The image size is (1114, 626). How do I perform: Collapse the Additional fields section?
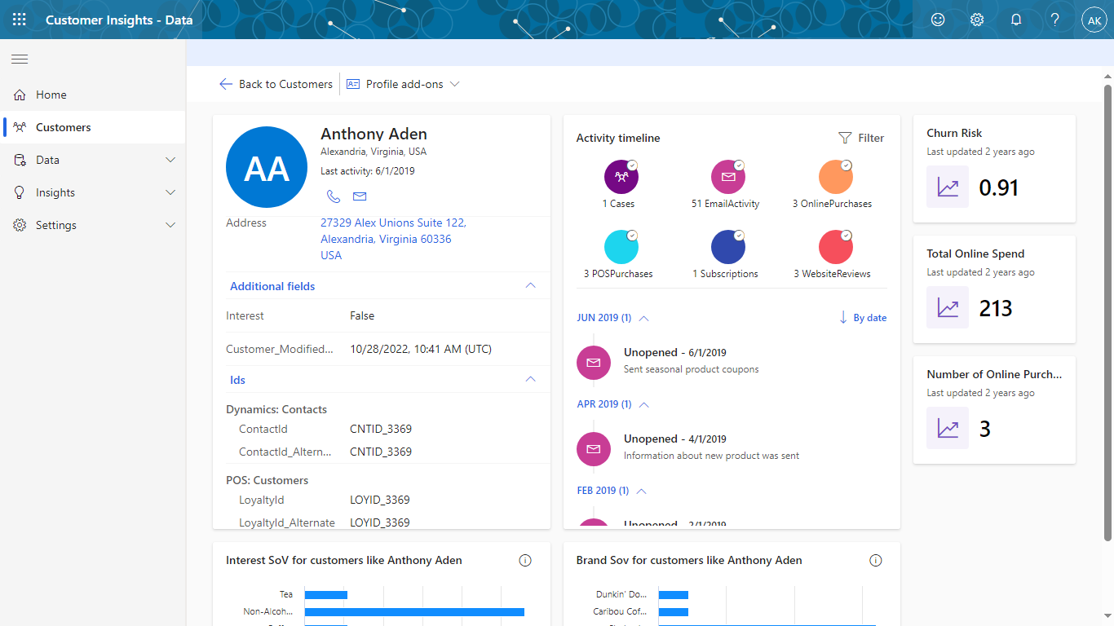coord(530,286)
